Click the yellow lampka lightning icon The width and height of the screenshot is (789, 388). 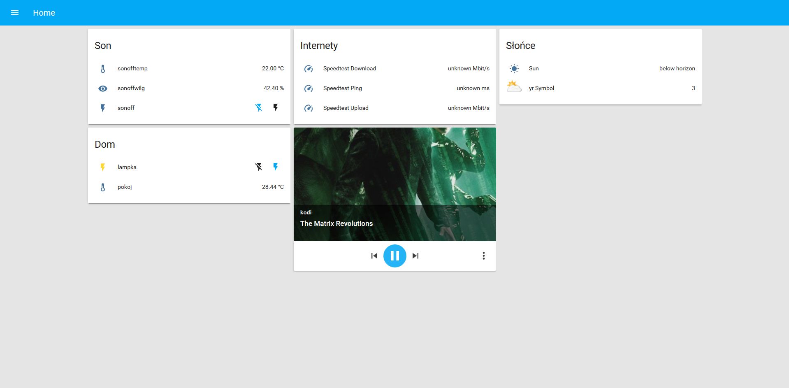(x=103, y=167)
